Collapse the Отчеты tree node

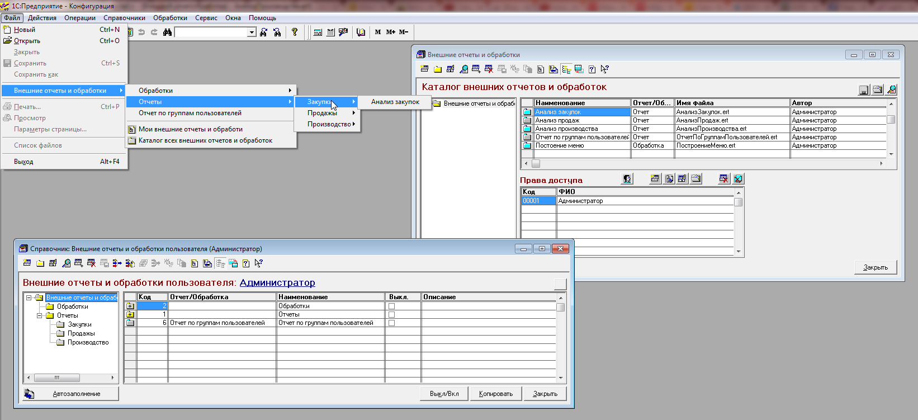[39, 315]
